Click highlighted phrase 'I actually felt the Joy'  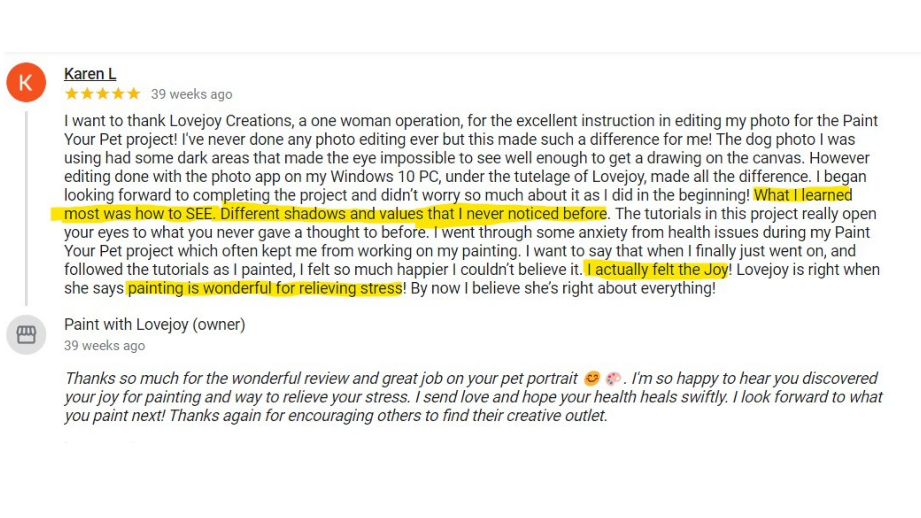pos(657,270)
